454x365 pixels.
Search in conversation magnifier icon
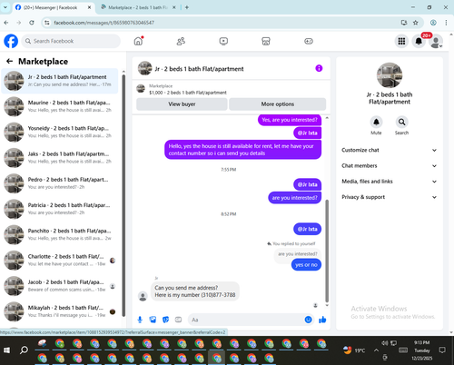pos(401,122)
